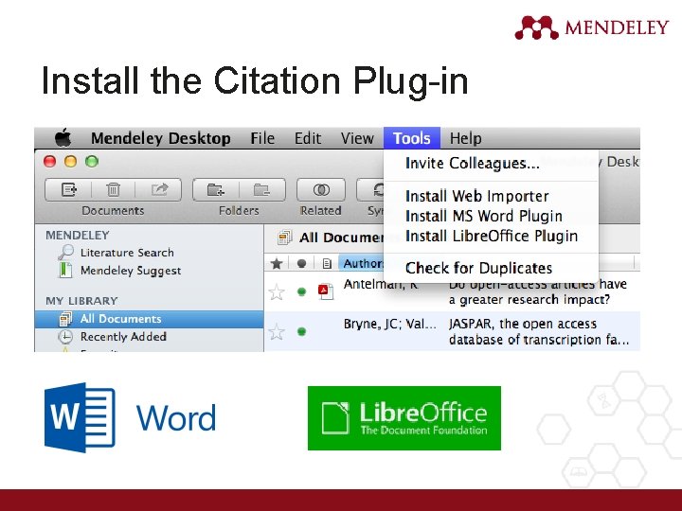Select the 'Bryne, JC; Val...' author cell

(389, 324)
